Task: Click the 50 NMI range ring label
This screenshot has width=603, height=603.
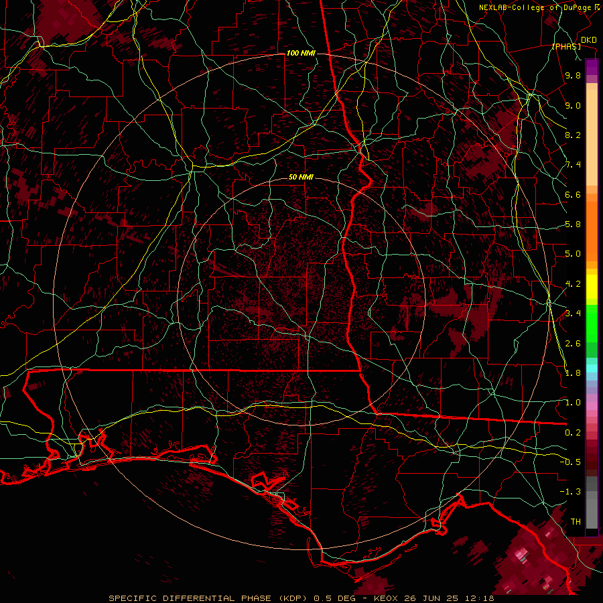Action: (301, 177)
